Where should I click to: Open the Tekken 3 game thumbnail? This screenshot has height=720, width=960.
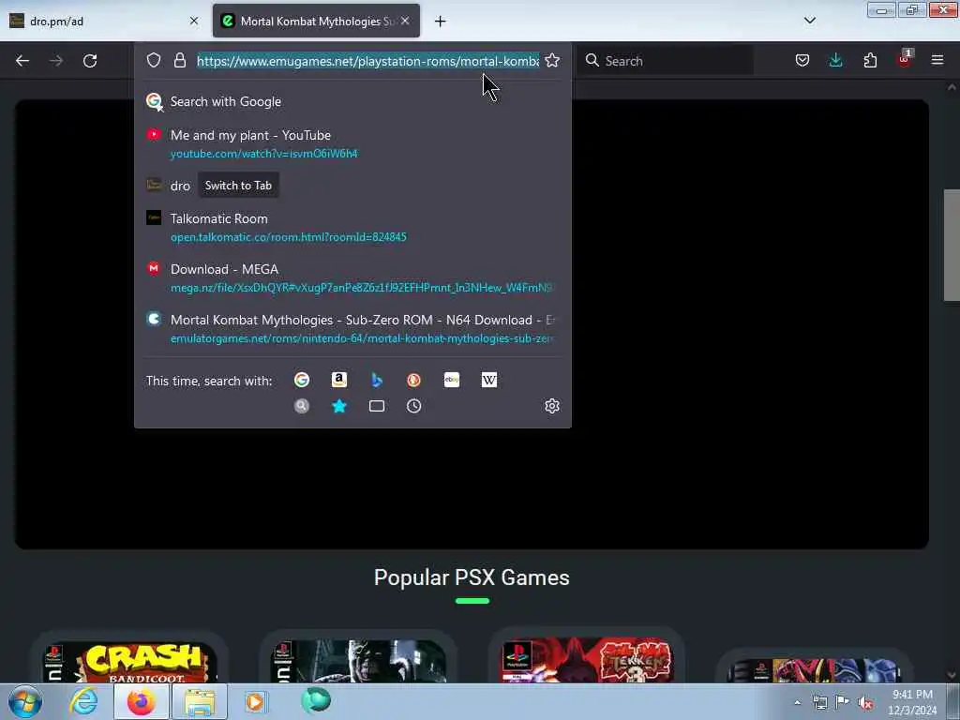click(x=587, y=659)
